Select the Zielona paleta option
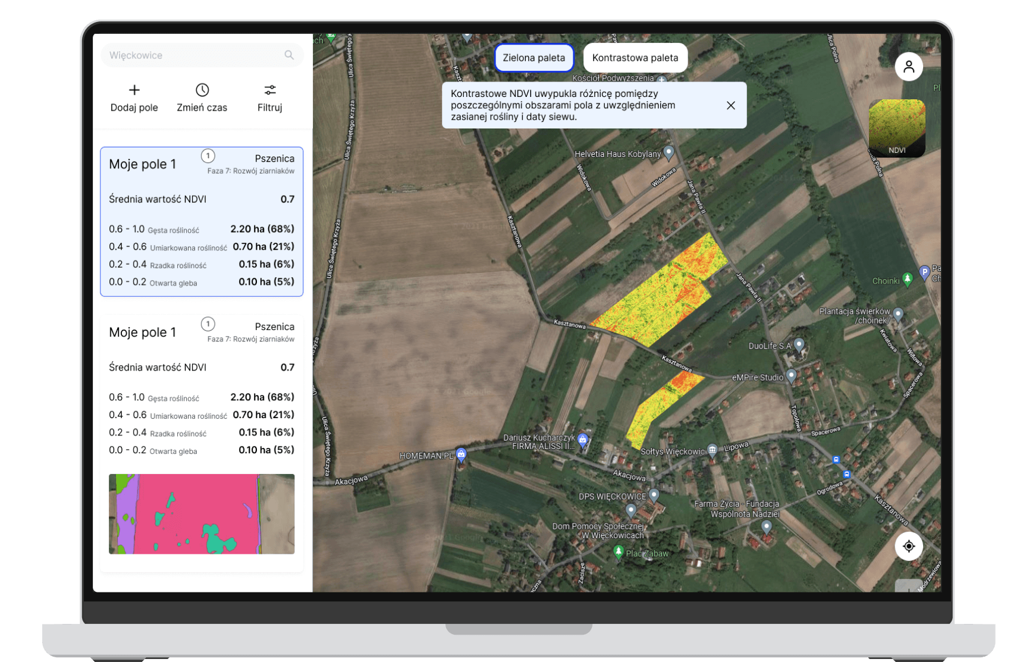The image size is (1023, 662). (534, 58)
